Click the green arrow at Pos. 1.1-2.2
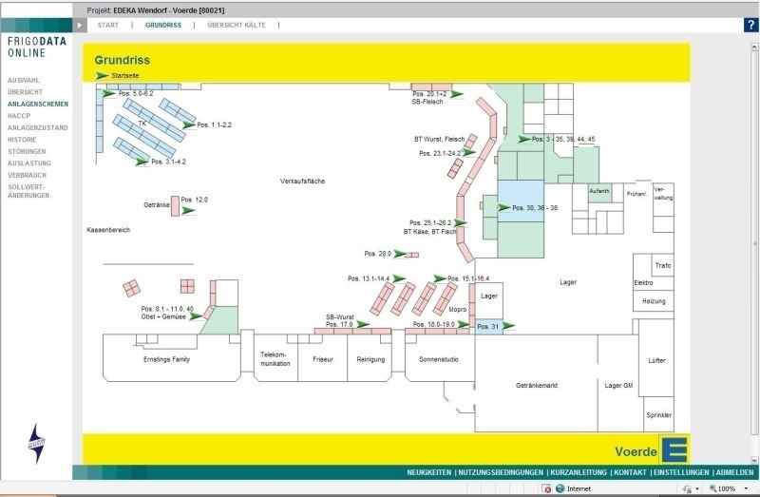 (188, 125)
